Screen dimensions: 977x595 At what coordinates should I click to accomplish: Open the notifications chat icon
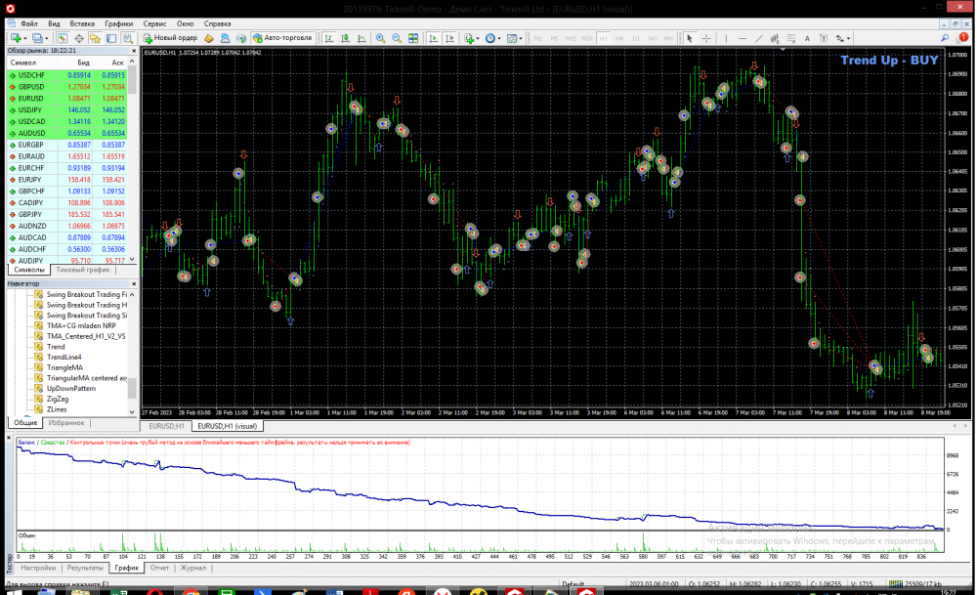(x=962, y=38)
